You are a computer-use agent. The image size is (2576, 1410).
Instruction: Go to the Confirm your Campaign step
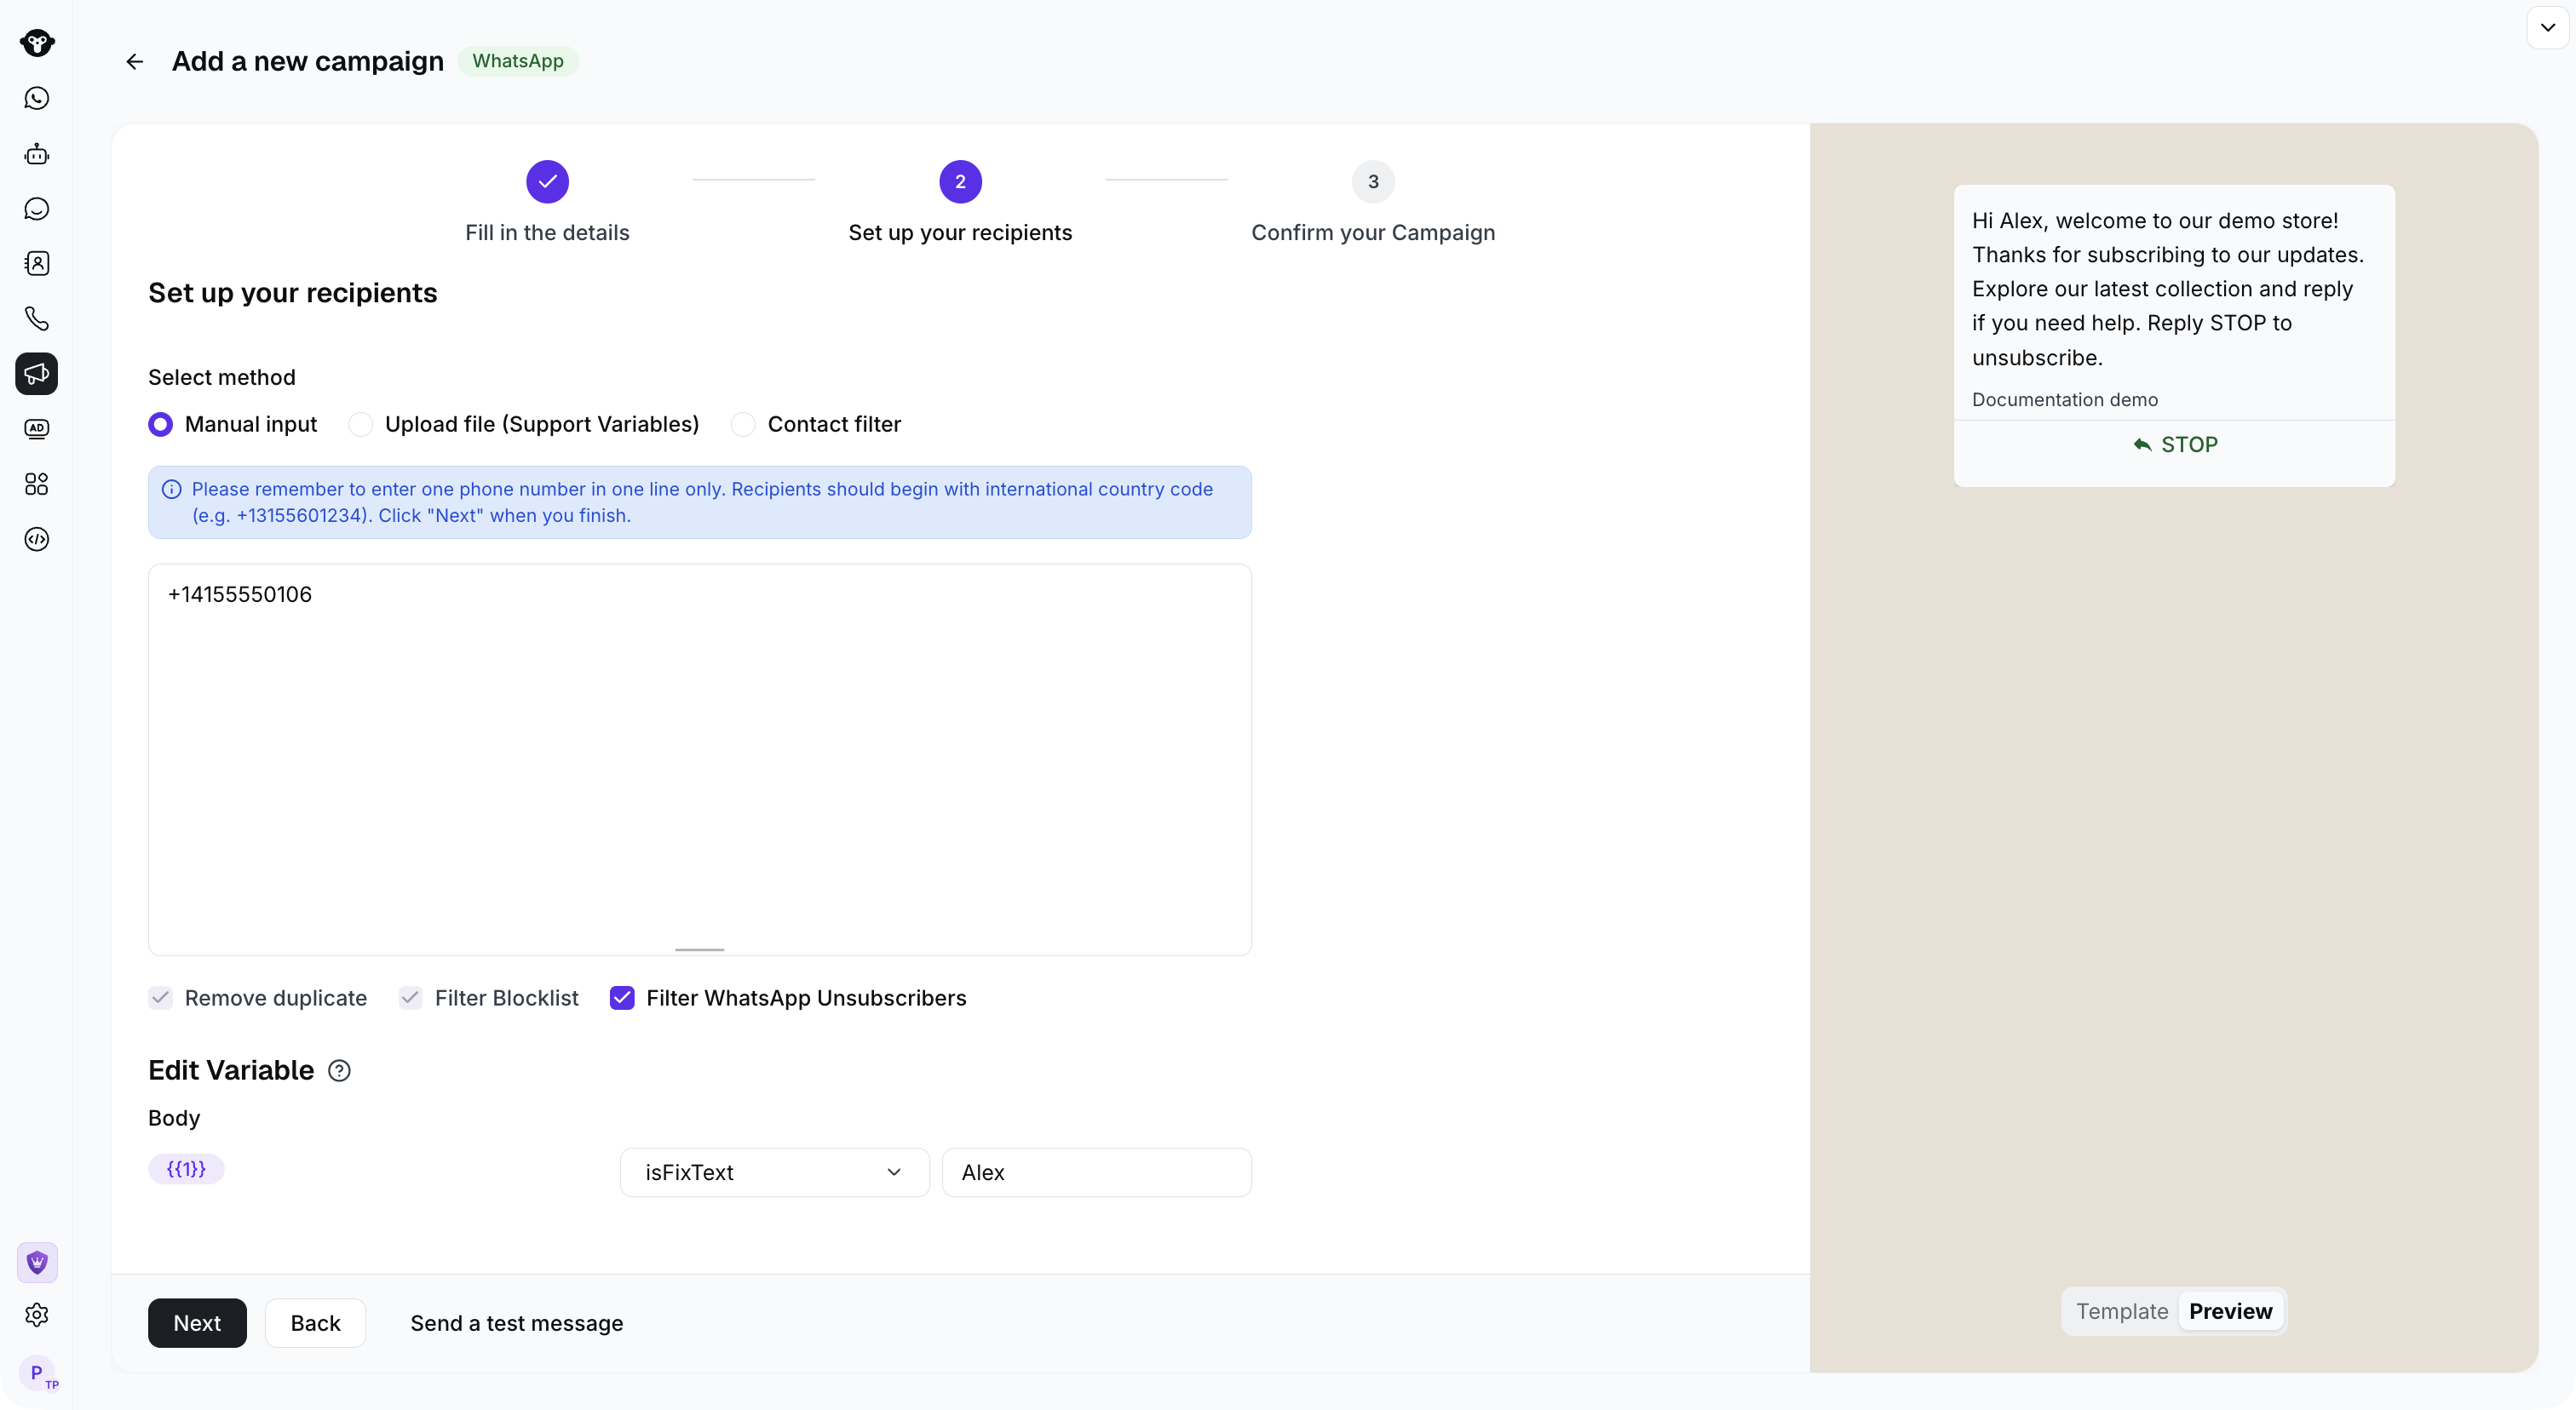[1373, 203]
